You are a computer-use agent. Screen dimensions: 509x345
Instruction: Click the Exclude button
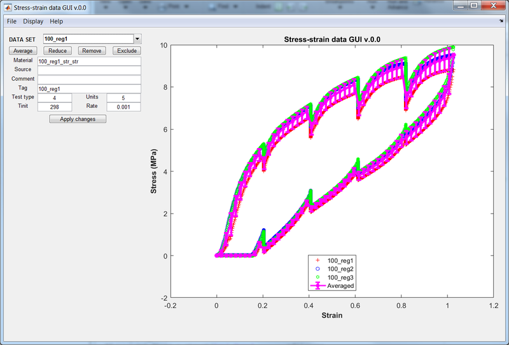(x=127, y=51)
